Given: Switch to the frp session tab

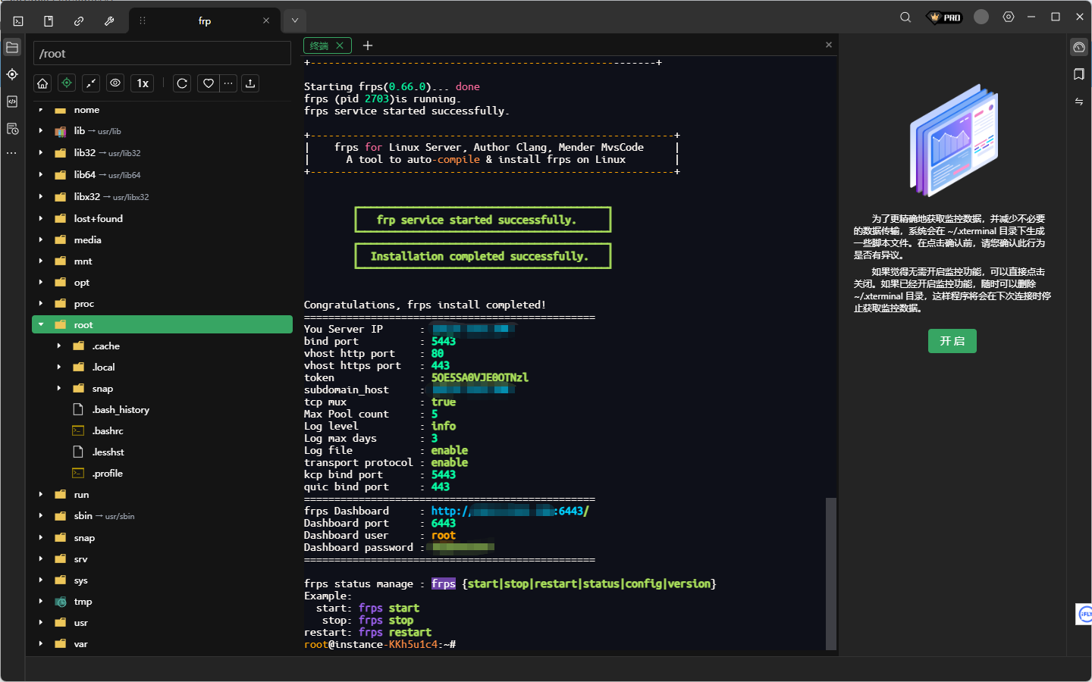Looking at the screenshot, I should pyautogui.click(x=205, y=21).
